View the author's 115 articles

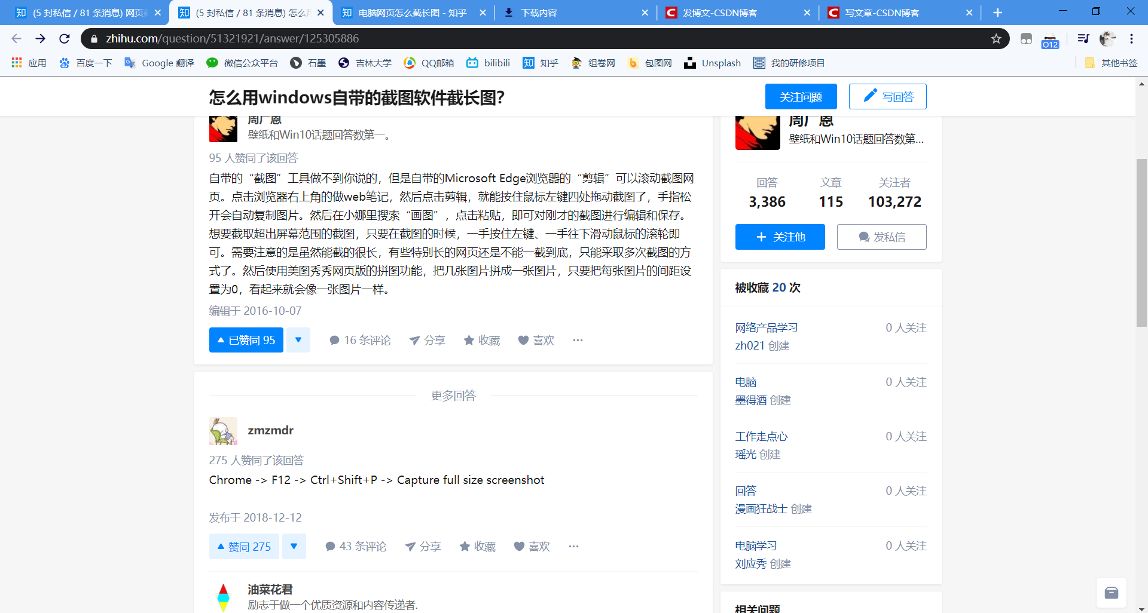831,193
